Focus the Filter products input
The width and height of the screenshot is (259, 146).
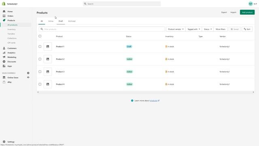[102, 29]
